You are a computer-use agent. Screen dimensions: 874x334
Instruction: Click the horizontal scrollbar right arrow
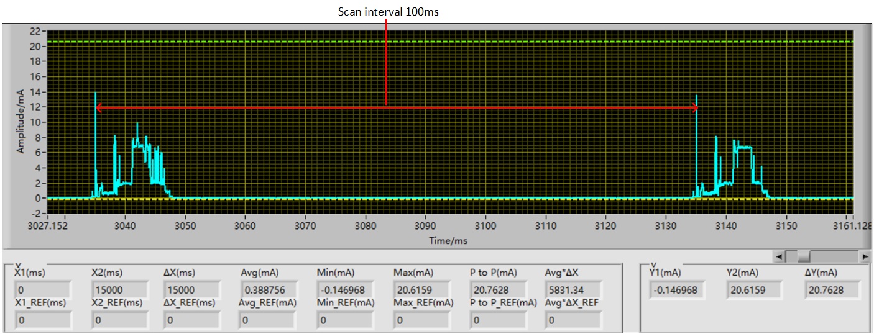865,256
